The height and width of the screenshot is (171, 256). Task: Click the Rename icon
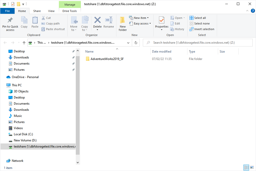pos(109,20)
